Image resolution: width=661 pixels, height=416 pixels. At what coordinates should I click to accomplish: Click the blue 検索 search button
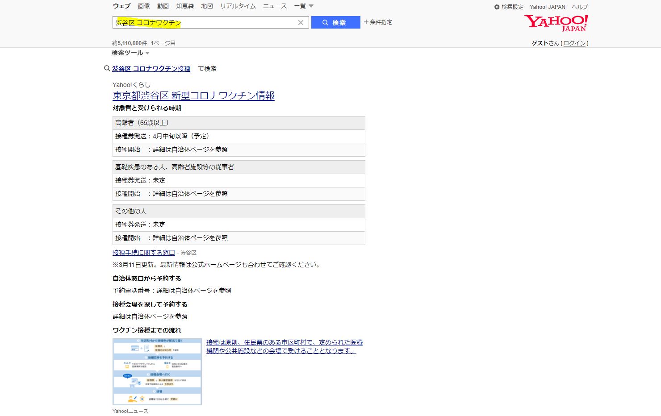[335, 22]
